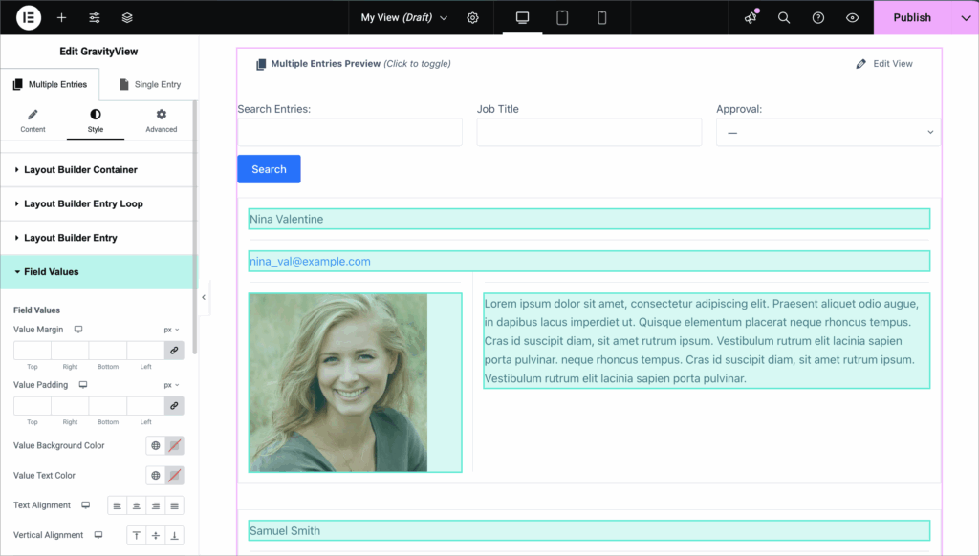This screenshot has height=556, width=979.
Task: Open the Publish options dropdown arrow
Action: coord(965,17)
